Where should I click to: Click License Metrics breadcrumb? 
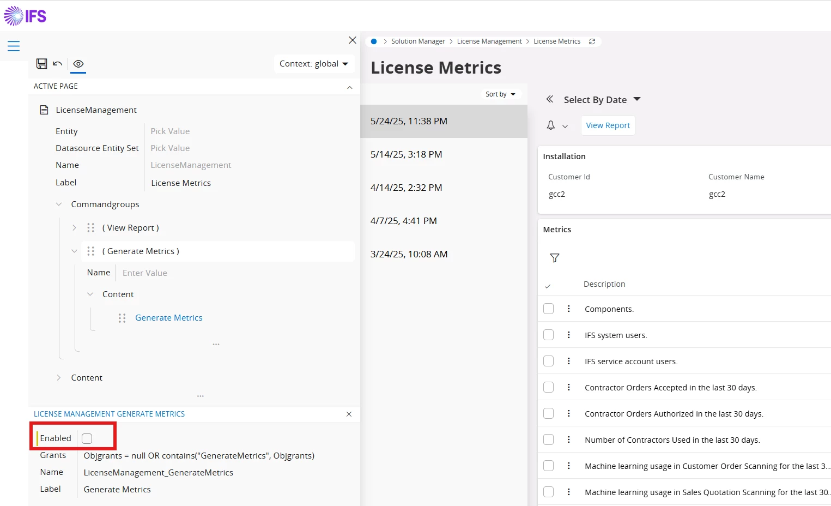pyautogui.click(x=557, y=41)
